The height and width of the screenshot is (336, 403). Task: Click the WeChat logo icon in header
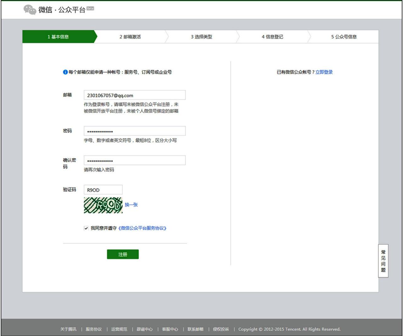point(30,10)
